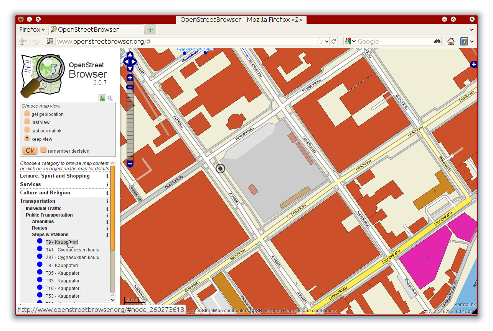
Task: Collapse the Stops & Stations subcategory
Action: [x=50, y=235]
